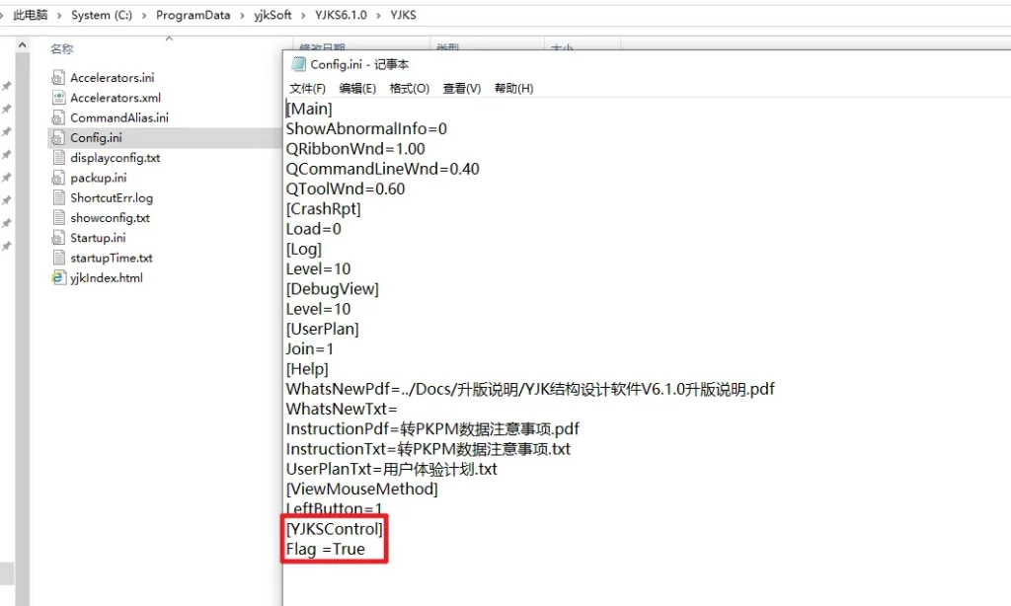Click the CommandAlias.ini file icon
This screenshot has height=606, width=1011.
(x=57, y=117)
